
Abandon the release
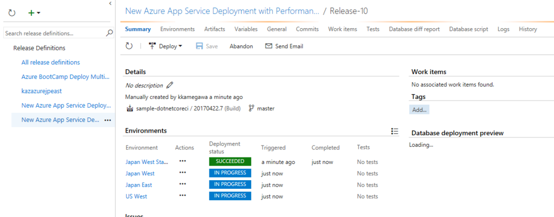tap(241, 46)
